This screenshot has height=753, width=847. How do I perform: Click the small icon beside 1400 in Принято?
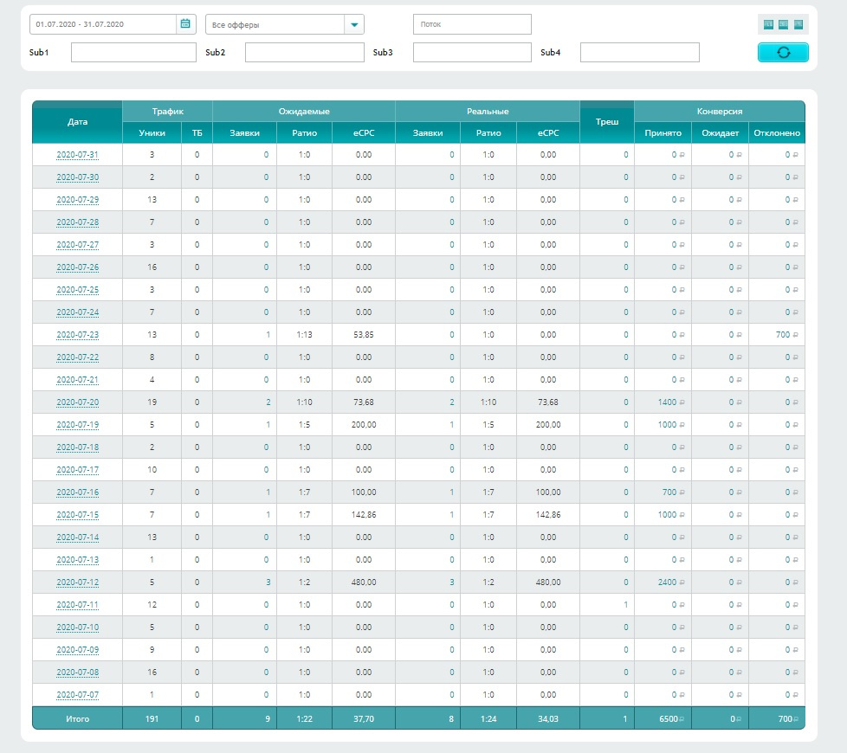[682, 402]
